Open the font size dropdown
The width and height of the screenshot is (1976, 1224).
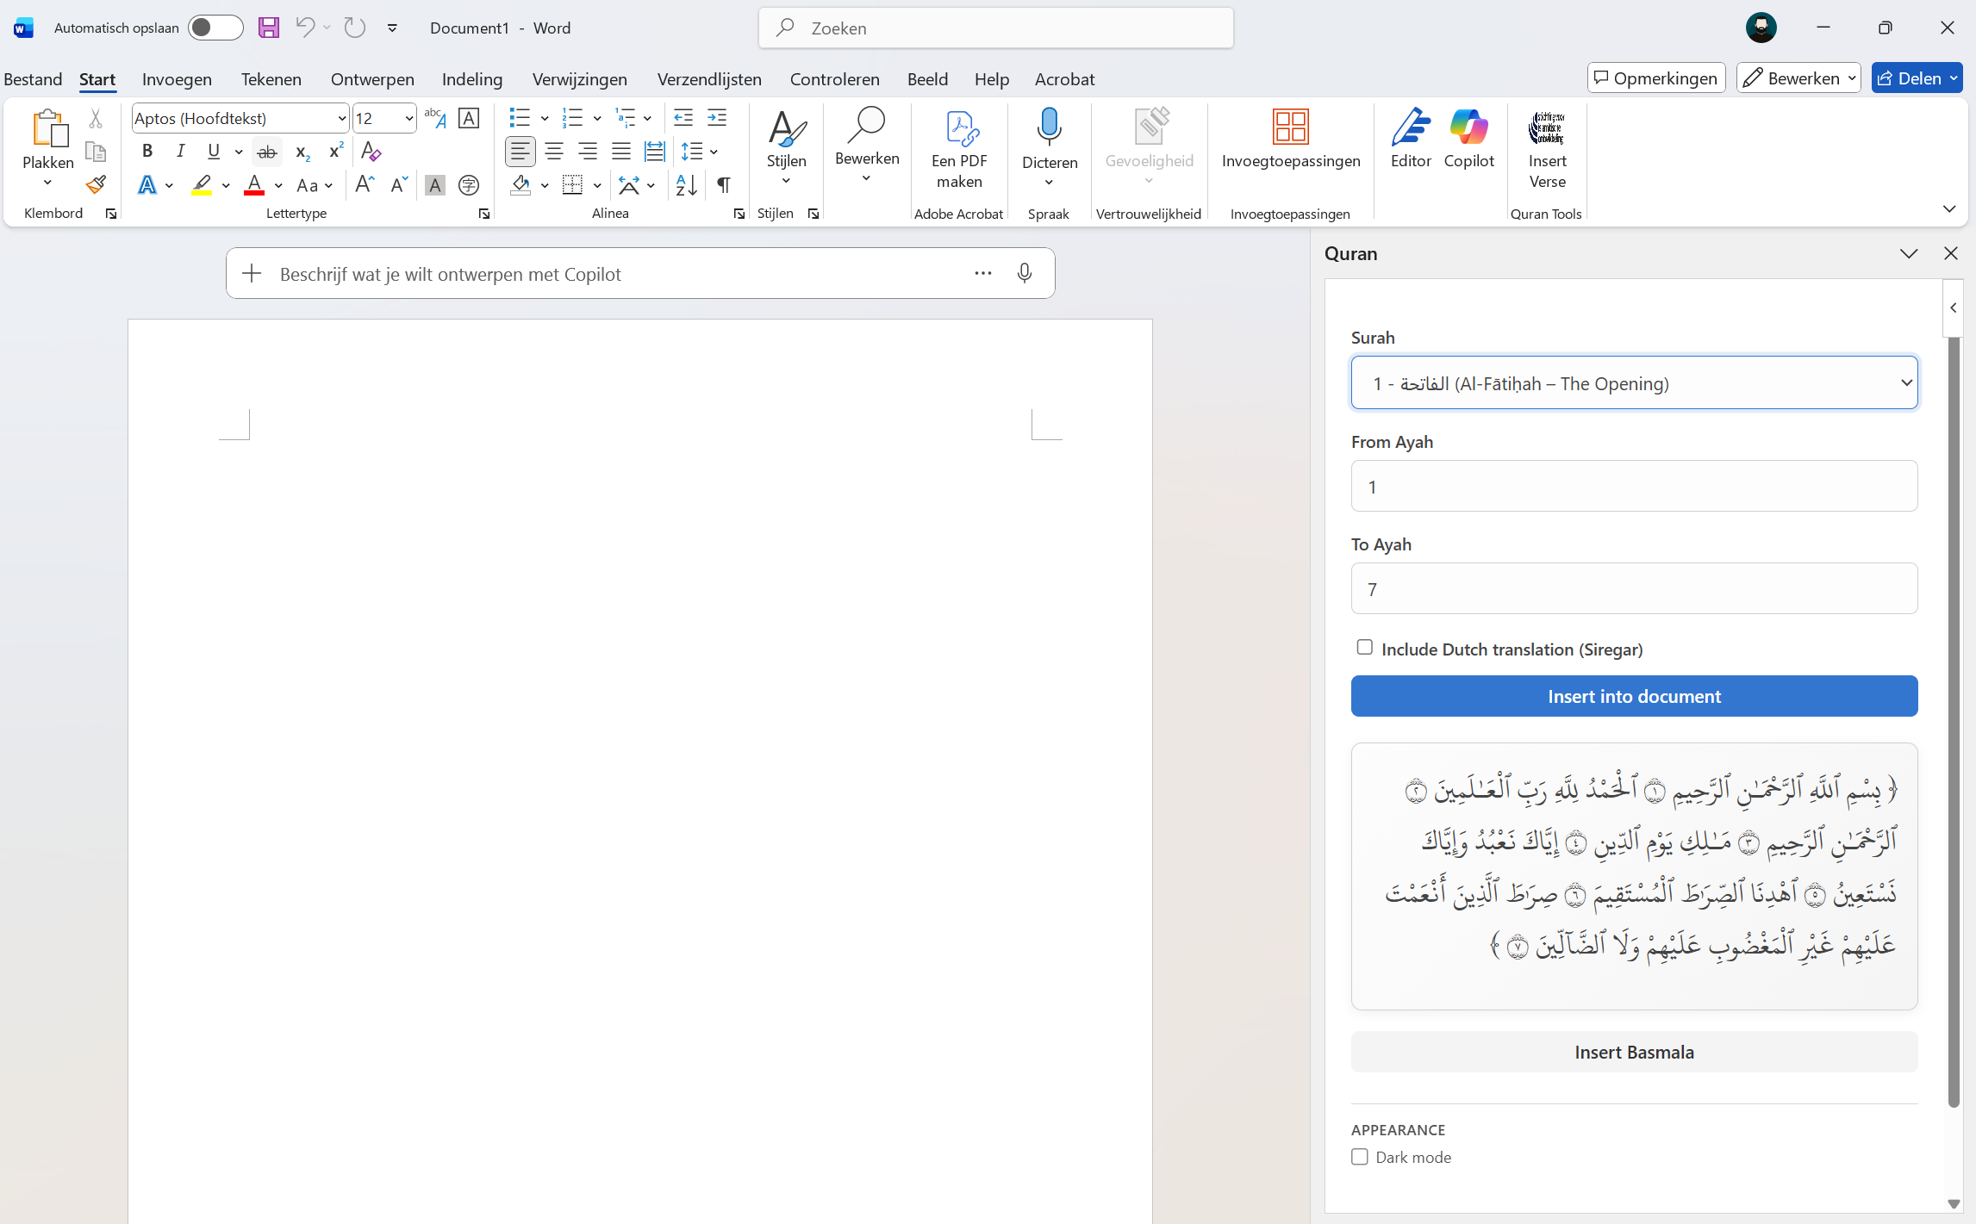tap(408, 119)
